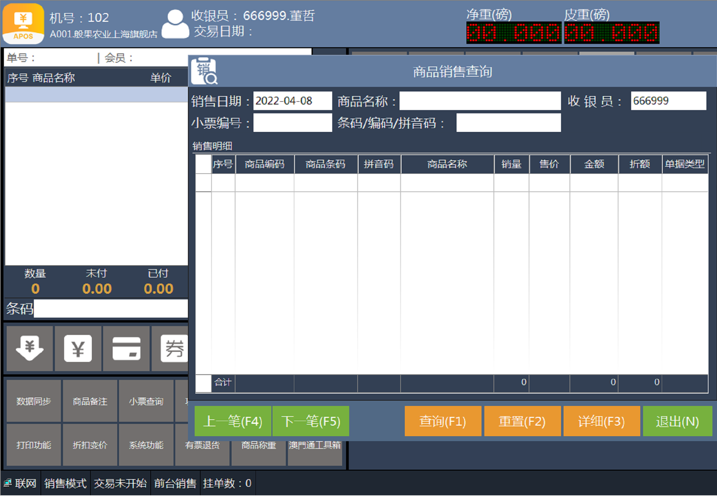
Task: Click the 销售日期 date input field
Action: click(292, 101)
